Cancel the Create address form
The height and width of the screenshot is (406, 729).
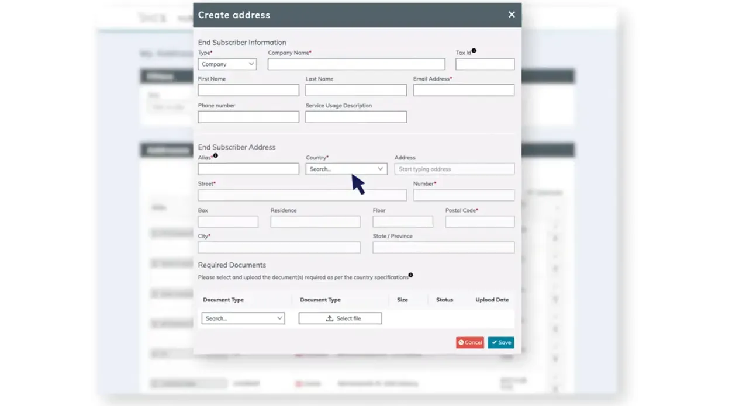[469, 342]
